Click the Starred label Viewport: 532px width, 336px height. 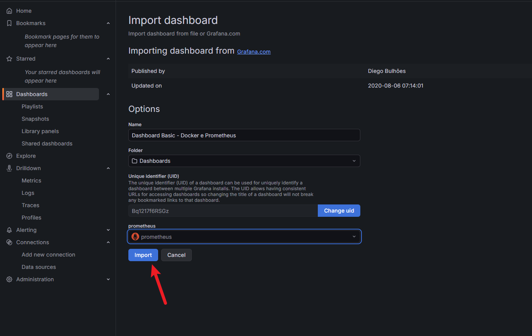pyautogui.click(x=26, y=59)
